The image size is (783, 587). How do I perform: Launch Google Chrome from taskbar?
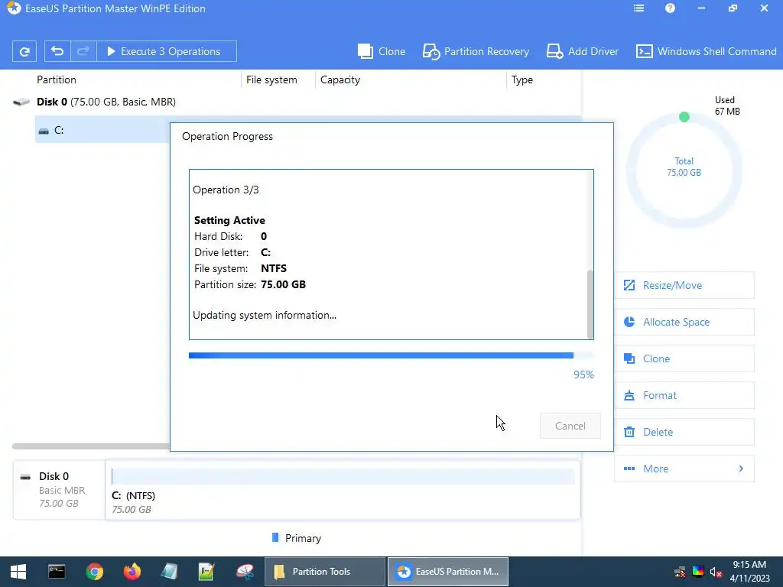(94, 572)
